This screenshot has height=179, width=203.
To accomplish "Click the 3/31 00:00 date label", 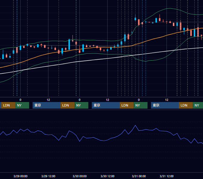I will 139,176.
